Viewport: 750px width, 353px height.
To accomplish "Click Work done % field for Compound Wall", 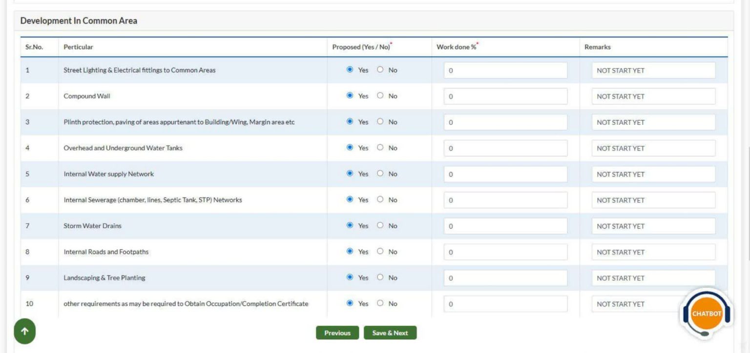I will pos(505,97).
